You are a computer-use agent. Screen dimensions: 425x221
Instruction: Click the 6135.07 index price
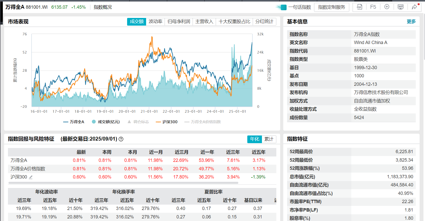point(59,7)
